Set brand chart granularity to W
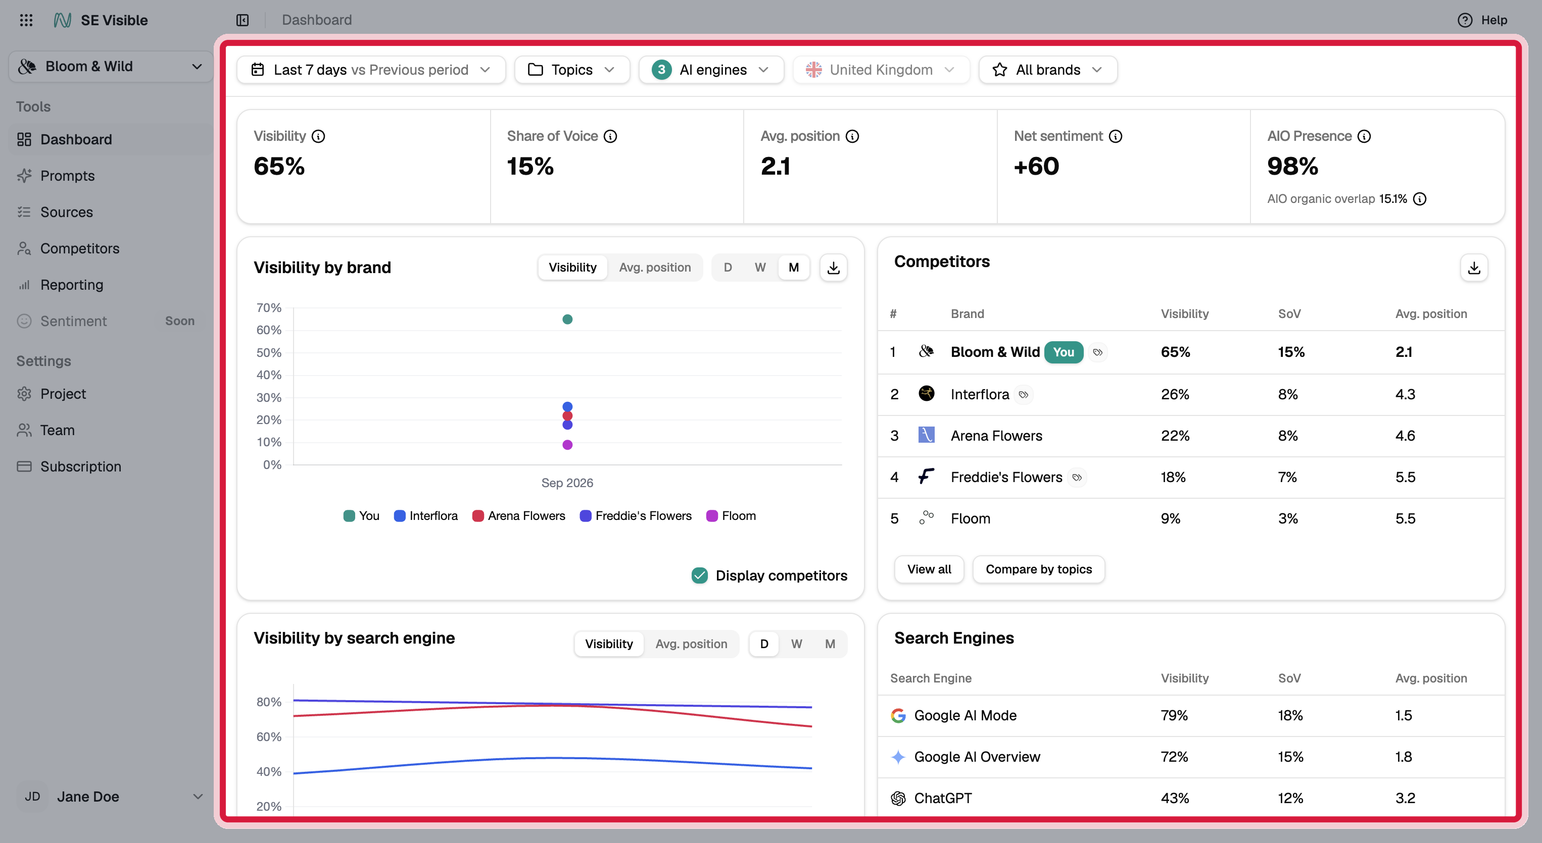The image size is (1542, 843). click(759, 268)
